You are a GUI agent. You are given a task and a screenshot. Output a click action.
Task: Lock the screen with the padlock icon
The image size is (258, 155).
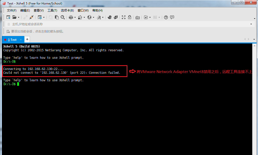coord(130,17)
